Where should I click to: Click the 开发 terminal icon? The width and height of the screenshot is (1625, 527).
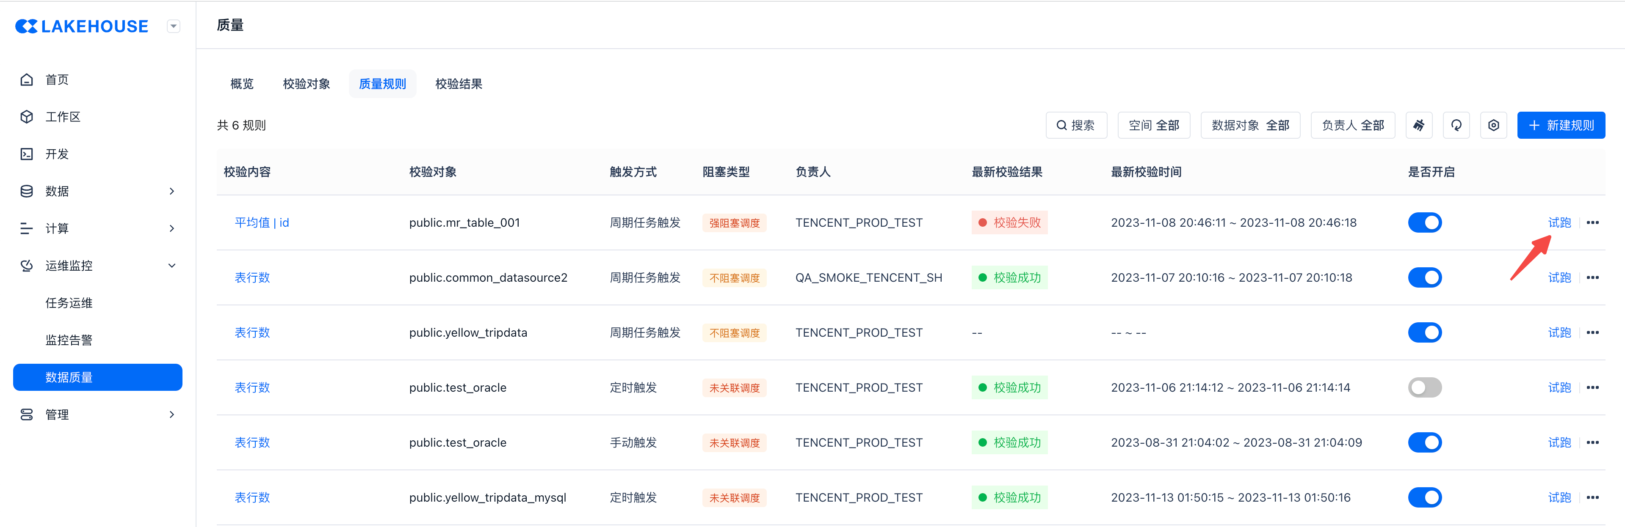(27, 154)
